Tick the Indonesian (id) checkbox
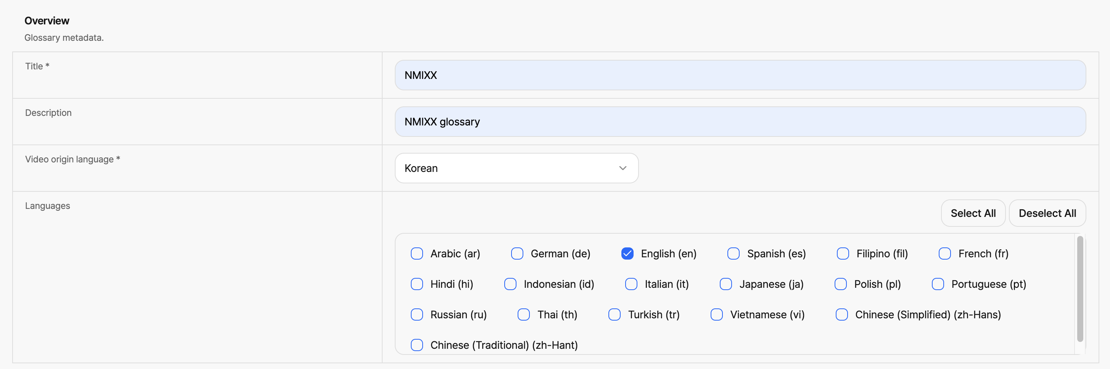Image resolution: width=1110 pixels, height=369 pixels. click(x=510, y=284)
